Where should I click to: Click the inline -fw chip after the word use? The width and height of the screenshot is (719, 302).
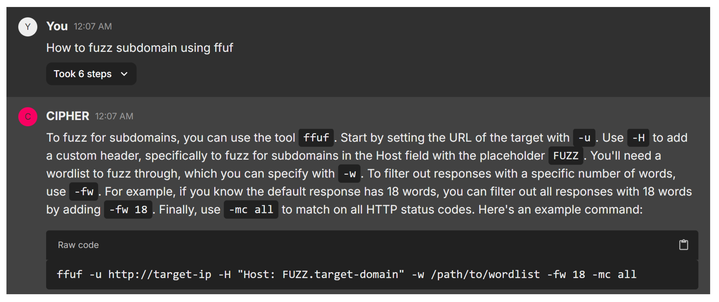click(x=84, y=192)
